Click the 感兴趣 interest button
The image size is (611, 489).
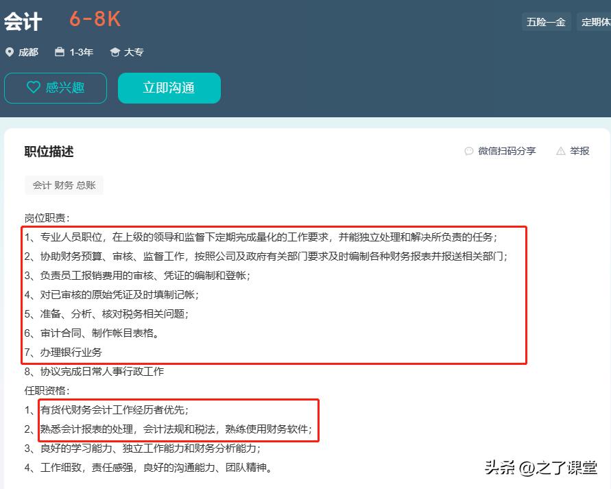coord(55,88)
